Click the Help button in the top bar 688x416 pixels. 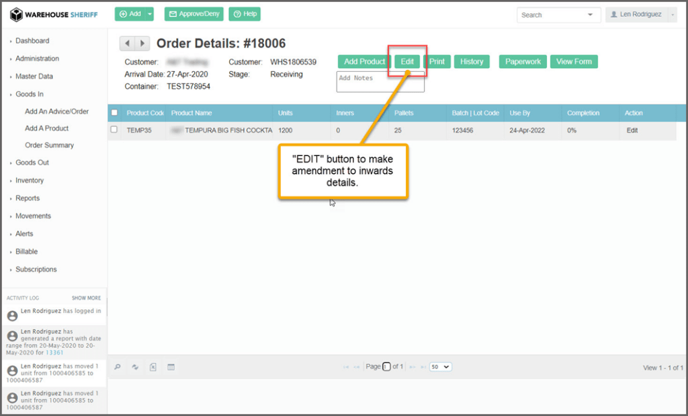click(245, 14)
